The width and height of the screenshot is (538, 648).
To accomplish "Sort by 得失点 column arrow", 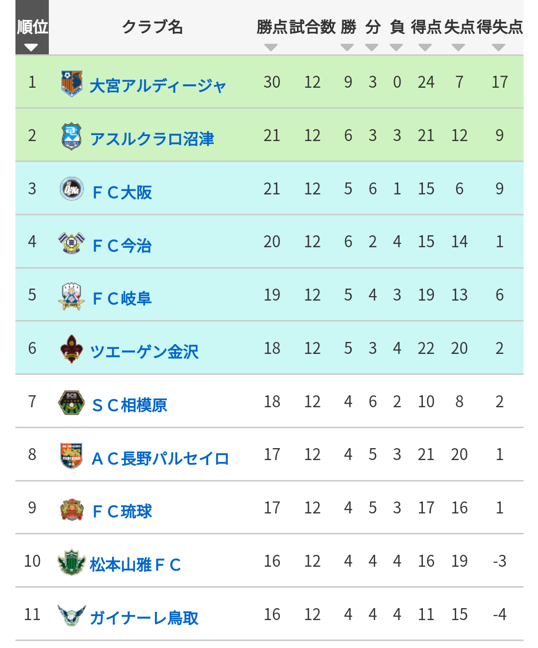I will pyautogui.click(x=499, y=47).
